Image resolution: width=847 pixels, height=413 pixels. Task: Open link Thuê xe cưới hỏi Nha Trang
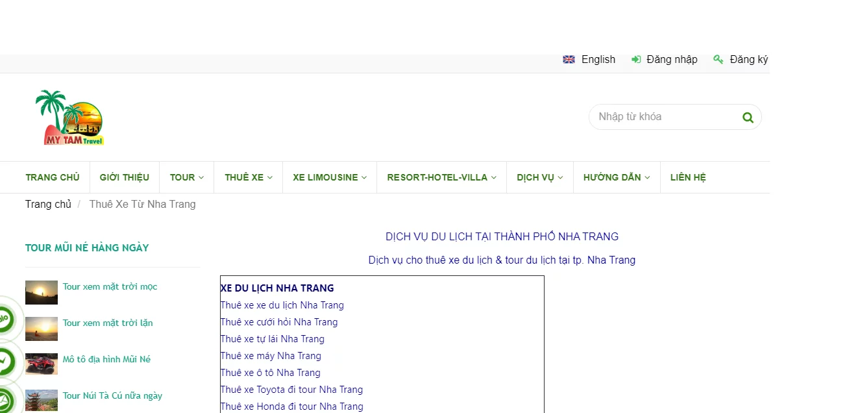point(279,322)
